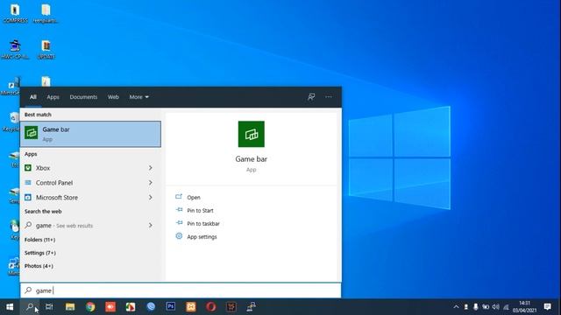The width and height of the screenshot is (561, 315).
Task: Launch Google Chrome from the taskbar
Action: pyautogui.click(x=90, y=306)
